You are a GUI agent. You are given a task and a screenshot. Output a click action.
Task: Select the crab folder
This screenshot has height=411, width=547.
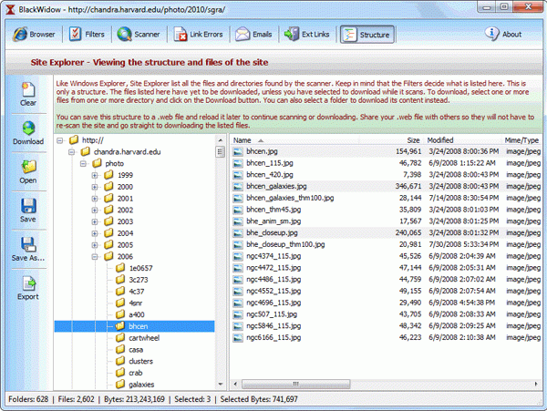129,373
